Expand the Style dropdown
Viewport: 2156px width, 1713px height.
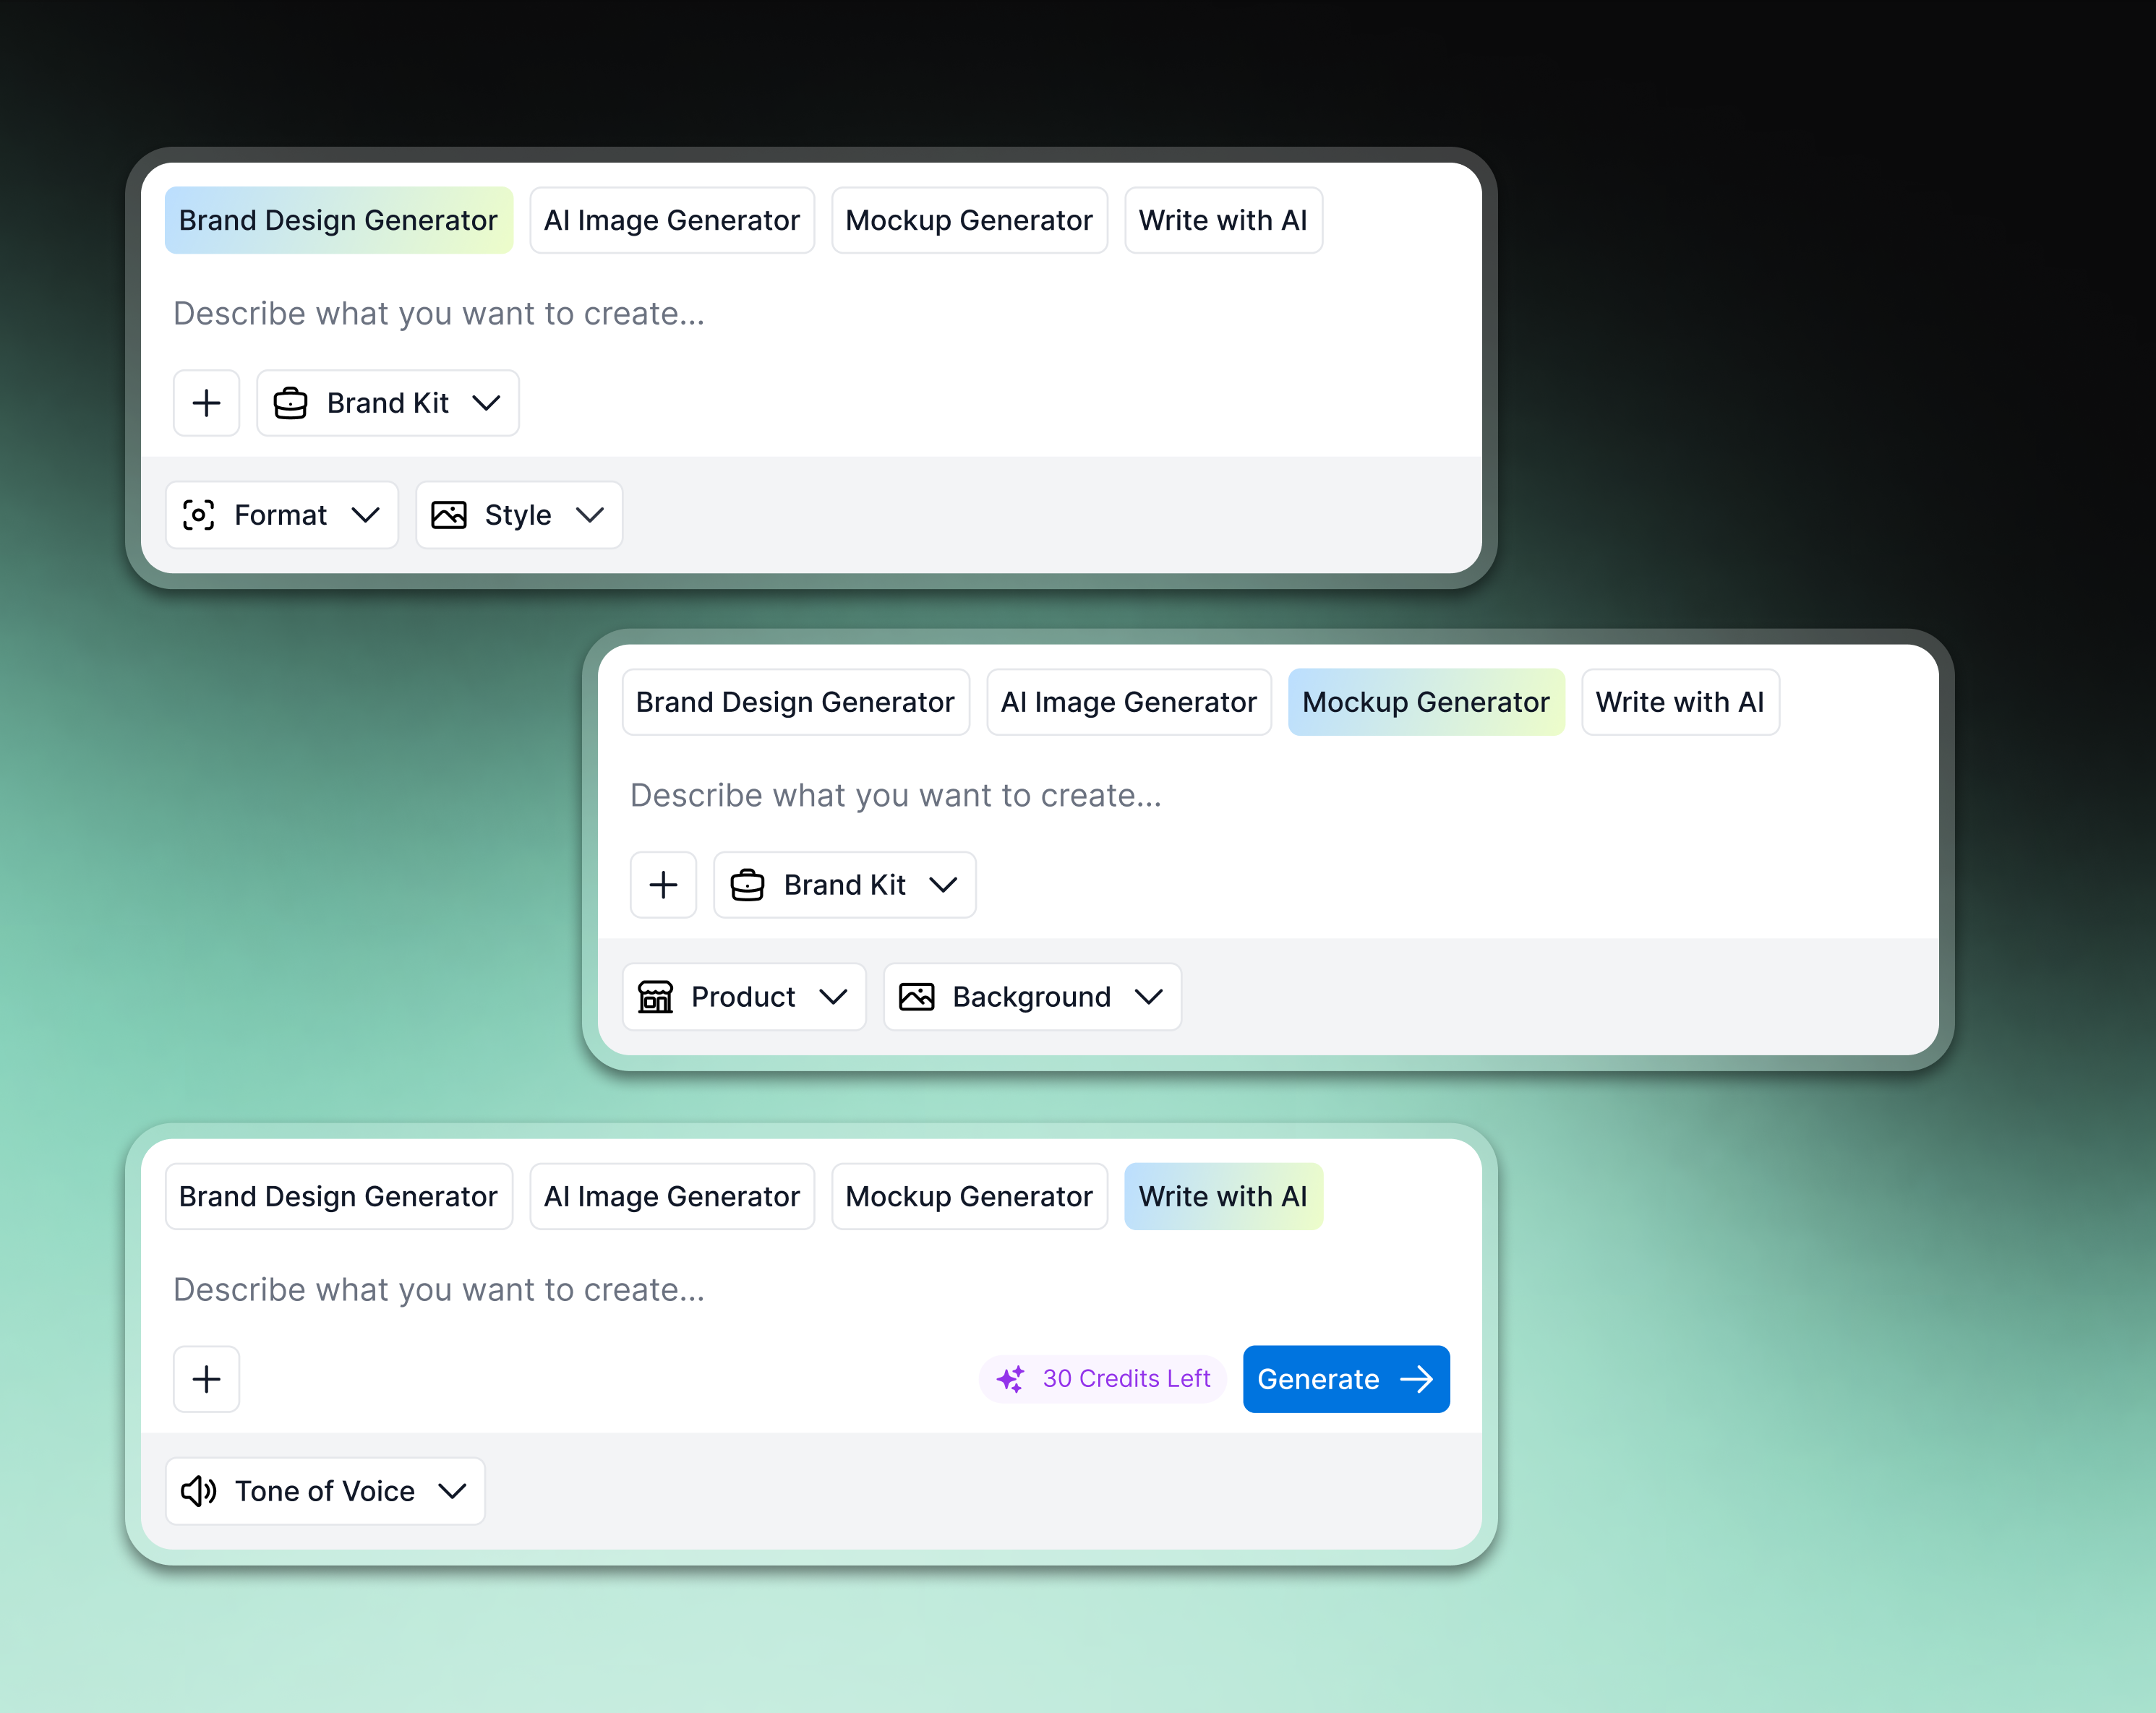(519, 515)
